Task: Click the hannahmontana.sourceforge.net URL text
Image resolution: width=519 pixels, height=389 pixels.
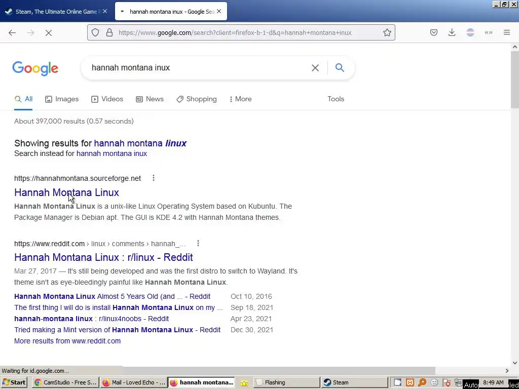Action: 78,178
